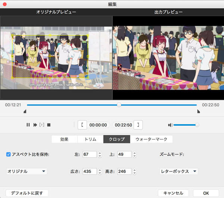Click the left trim start marker
Screen dimensions: 224x198
coord(25,111)
